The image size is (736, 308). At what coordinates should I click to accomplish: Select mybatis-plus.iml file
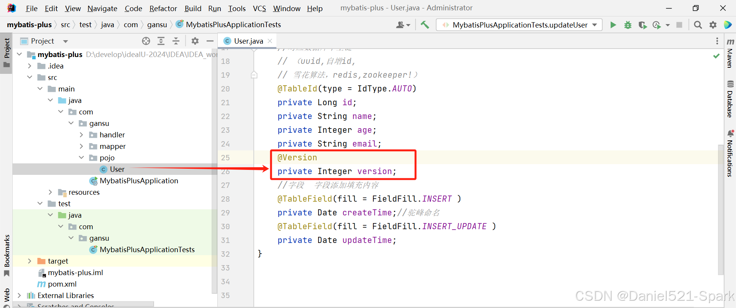(71, 272)
